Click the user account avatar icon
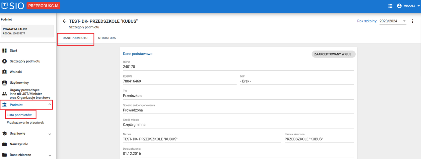 pyautogui.click(x=399, y=6)
